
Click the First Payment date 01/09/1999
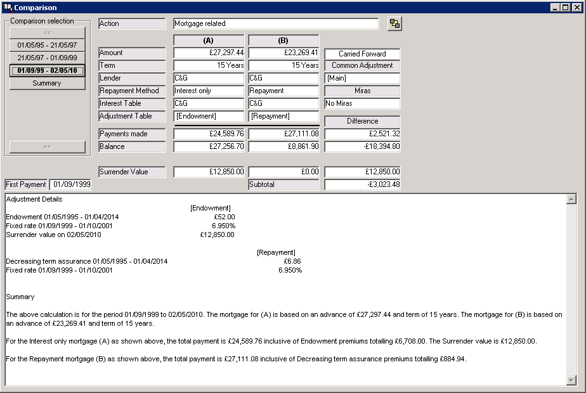70,184
